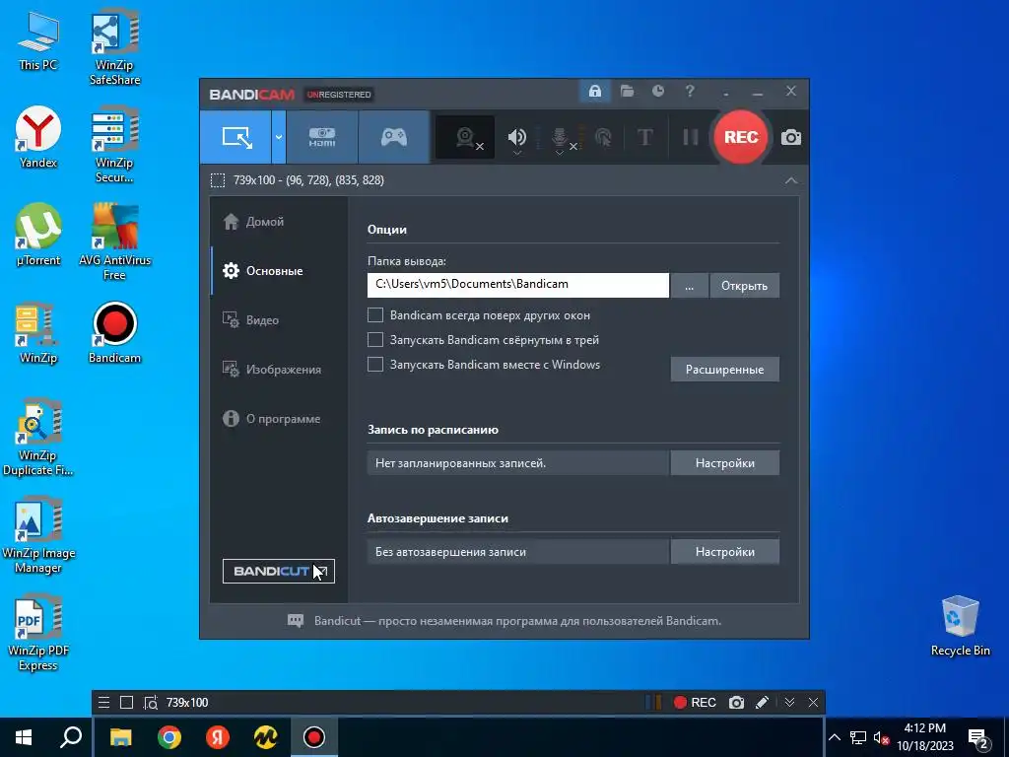Open Настройки for Запись по расписанию
The width and height of the screenshot is (1009, 757).
(x=724, y=463)
